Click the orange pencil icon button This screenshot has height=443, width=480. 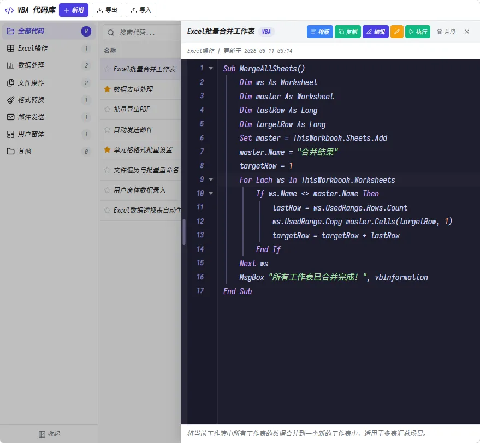click(x=397, y=32)
